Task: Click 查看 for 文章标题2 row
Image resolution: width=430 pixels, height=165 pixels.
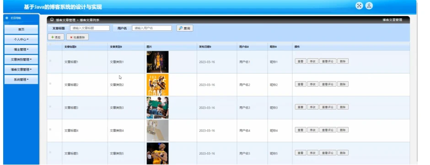Action: 301,84
